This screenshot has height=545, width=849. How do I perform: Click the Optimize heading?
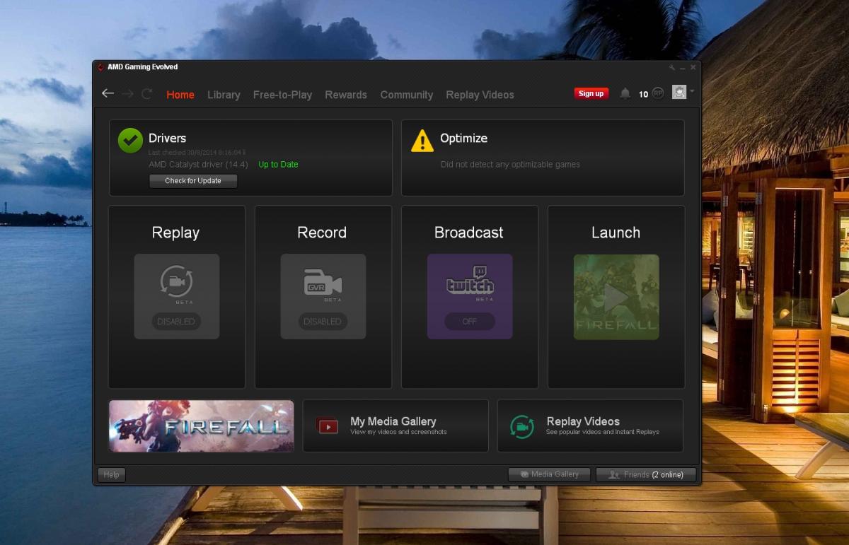click(463, 139)
